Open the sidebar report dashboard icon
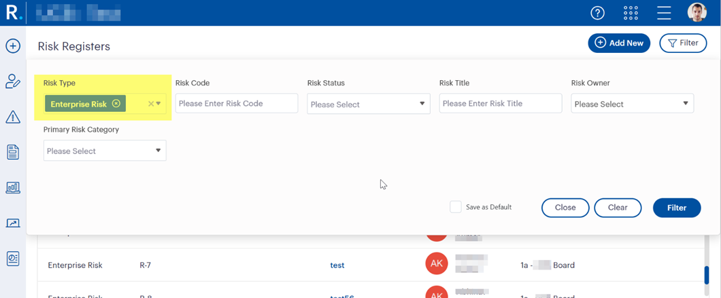This screenshot has width=721, height=298. pos(13,259)
